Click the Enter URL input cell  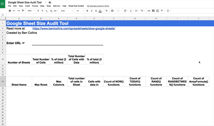(x=68, y=43)
